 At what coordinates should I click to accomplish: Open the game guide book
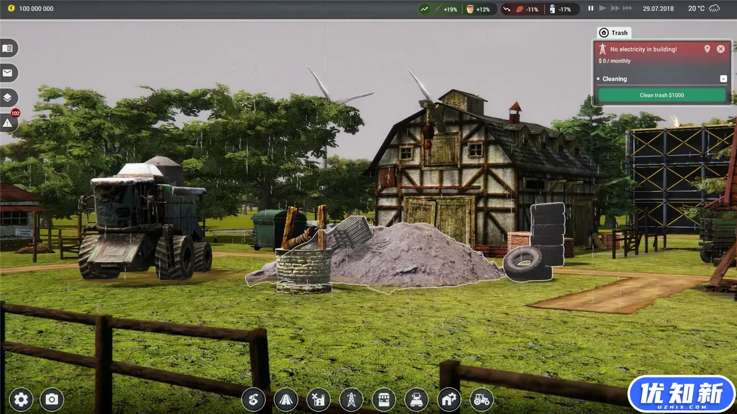click(x=7, y=48)
